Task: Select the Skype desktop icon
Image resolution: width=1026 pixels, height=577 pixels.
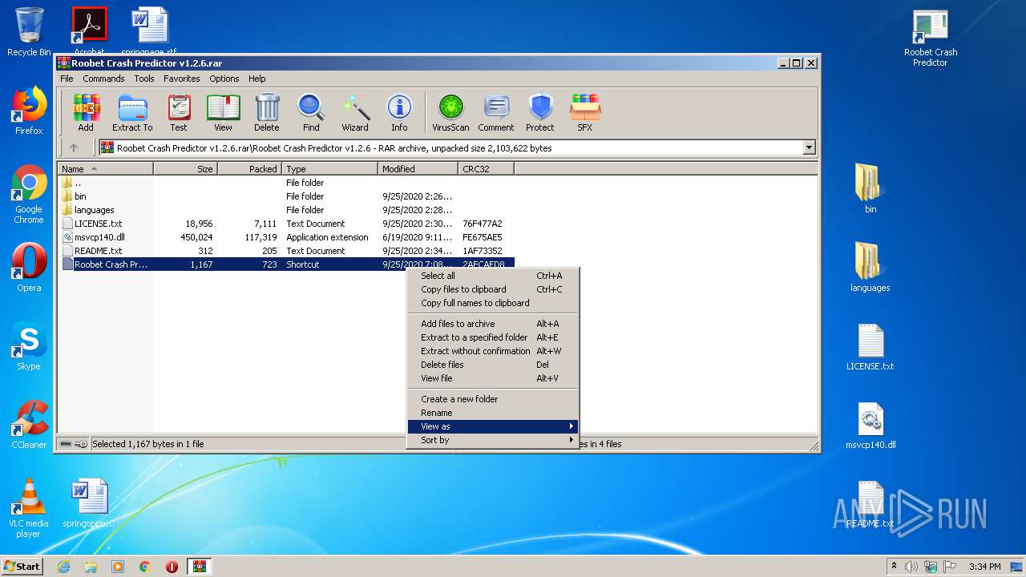Action: 29,346
